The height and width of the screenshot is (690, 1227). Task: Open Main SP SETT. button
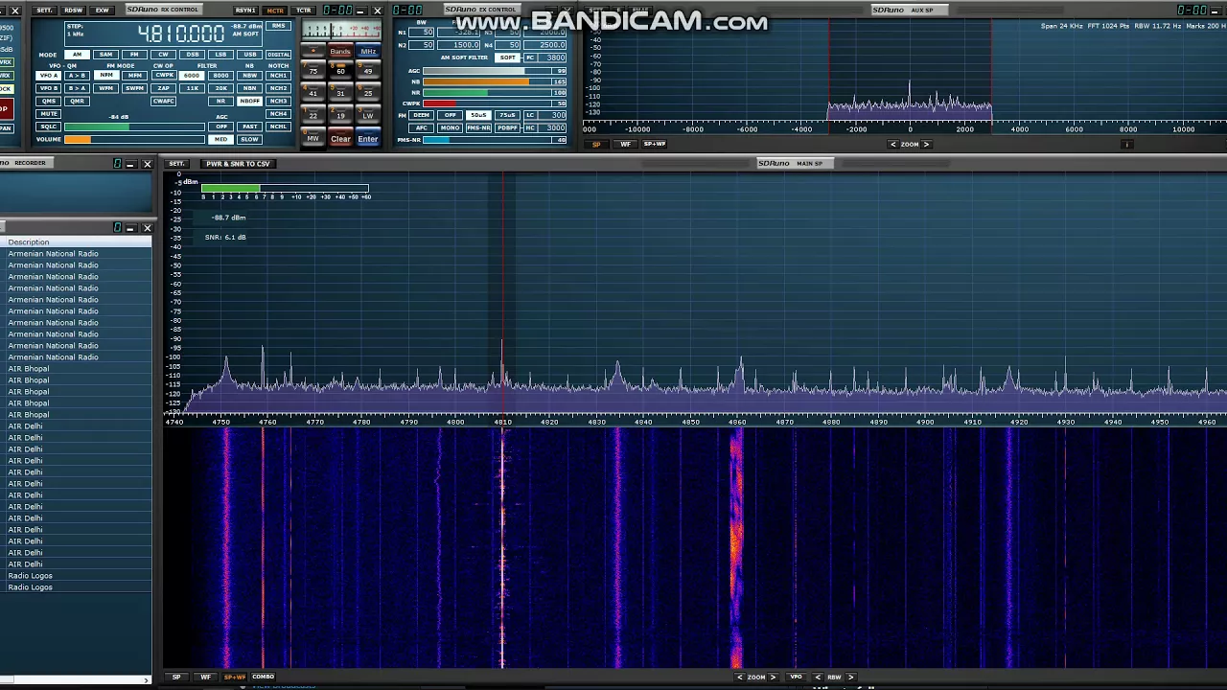[x=176, y=164]
